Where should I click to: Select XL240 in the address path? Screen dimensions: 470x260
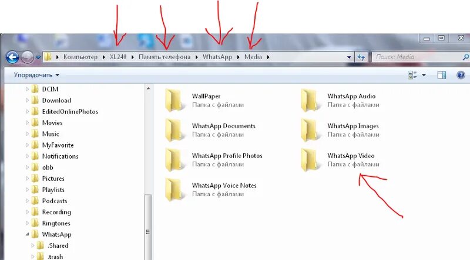[x=118, y=57]
